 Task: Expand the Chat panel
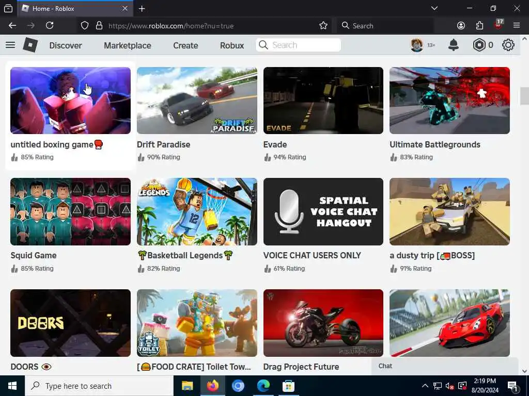click(445, 366)
